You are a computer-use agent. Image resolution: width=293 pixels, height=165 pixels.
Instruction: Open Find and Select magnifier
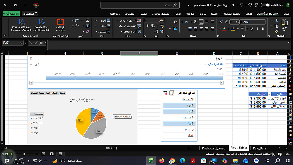(x=77, y=26)
